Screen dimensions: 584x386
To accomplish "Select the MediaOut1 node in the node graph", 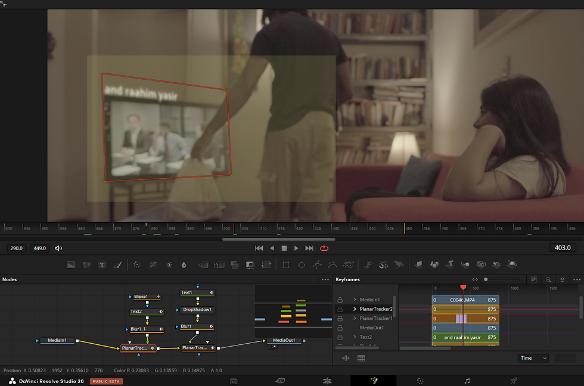I will (284, 340).
